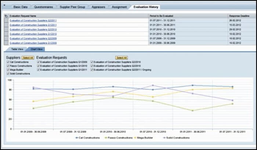This screenshot has width=257, height=150.
Task: Switch to Table View
Action: (x=17, y=49)
